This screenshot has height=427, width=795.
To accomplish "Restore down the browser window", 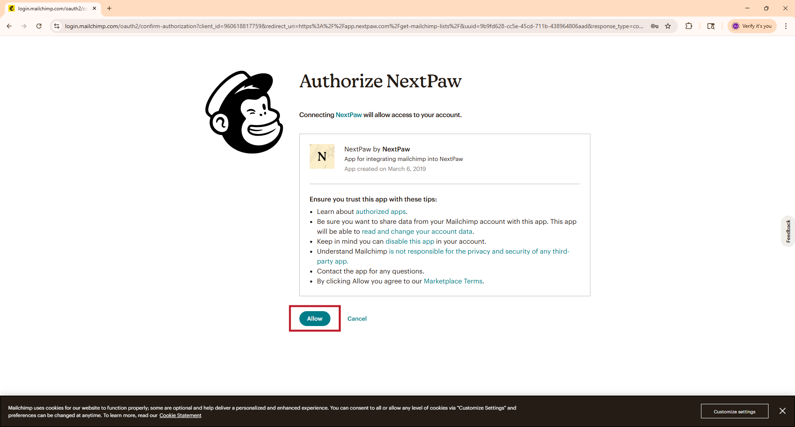I will 766,8.
